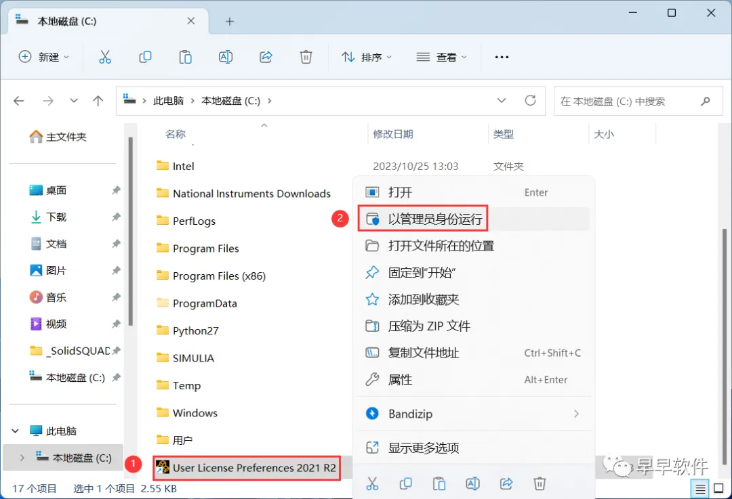The height and width of the screenshot is (499, 732).
Task: Click the Copy icon in the top toolbar
Action: point(145,57)
